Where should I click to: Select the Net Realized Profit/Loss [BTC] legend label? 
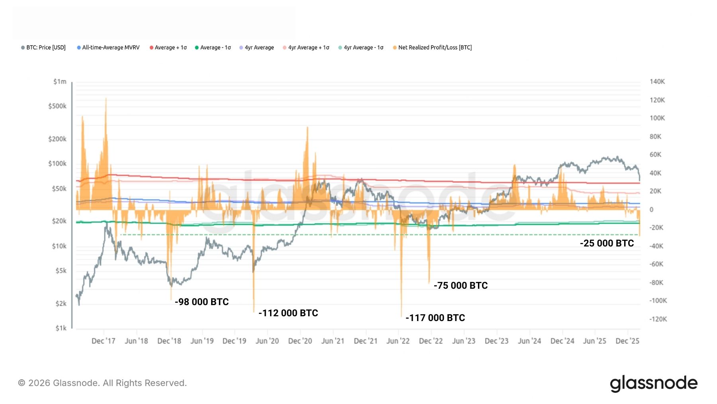click(435, 47)
